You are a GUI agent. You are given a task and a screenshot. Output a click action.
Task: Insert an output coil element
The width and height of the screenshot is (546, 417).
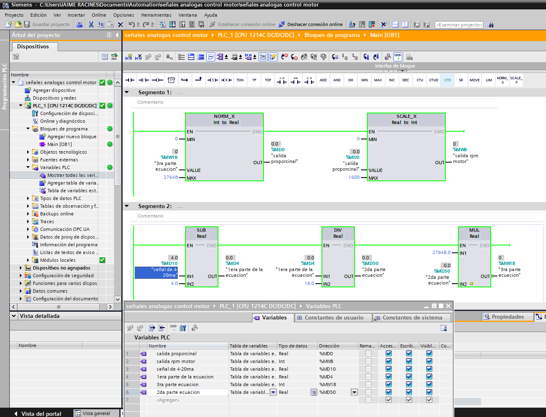click(x=158, y=80)
